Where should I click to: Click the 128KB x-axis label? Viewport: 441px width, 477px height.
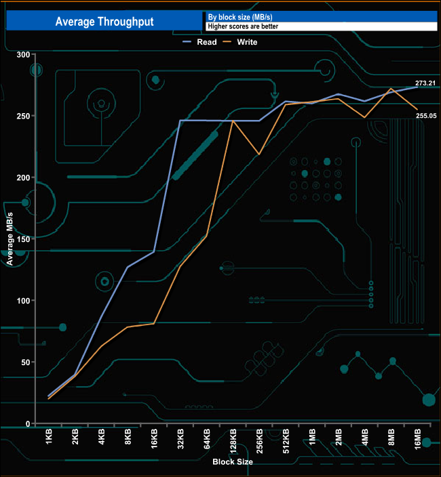[x=233, y=441]
